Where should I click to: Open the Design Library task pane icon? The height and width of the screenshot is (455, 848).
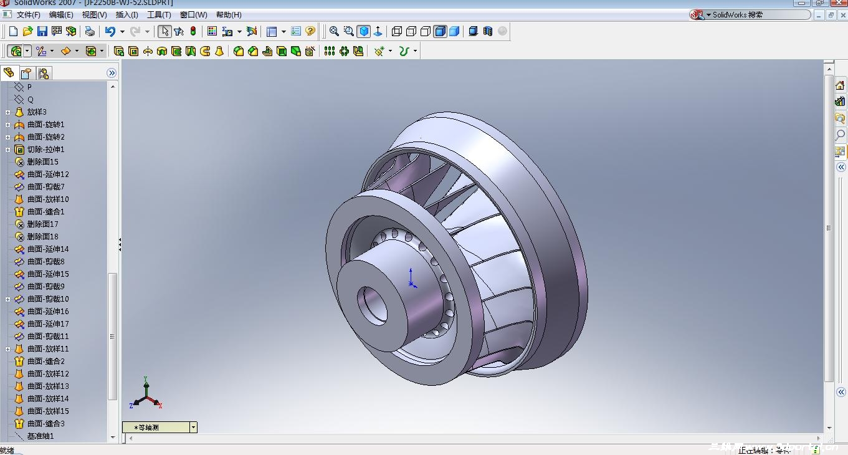(840, 102)
